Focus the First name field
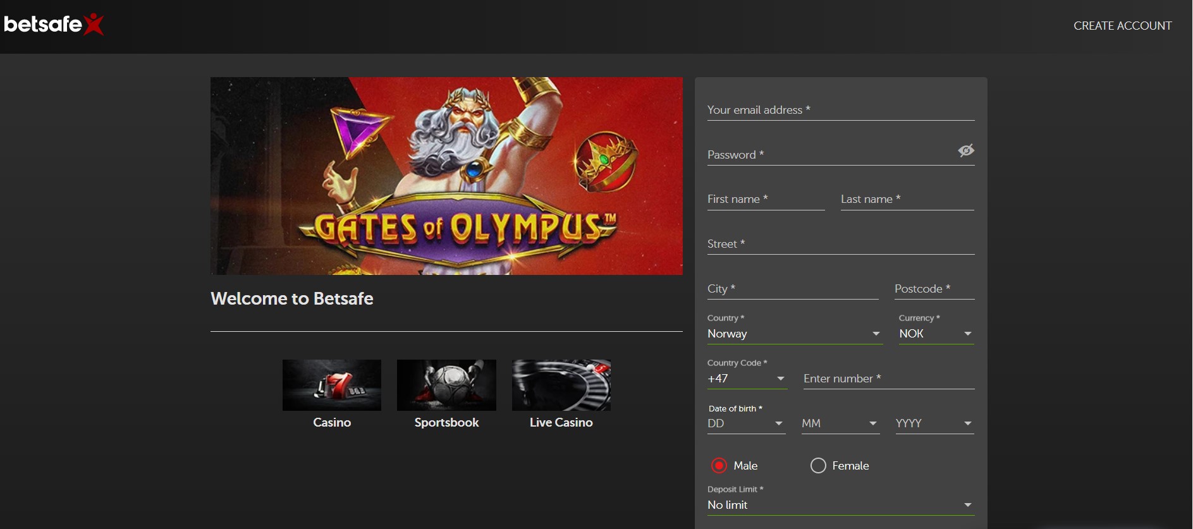 click(766, 199)
